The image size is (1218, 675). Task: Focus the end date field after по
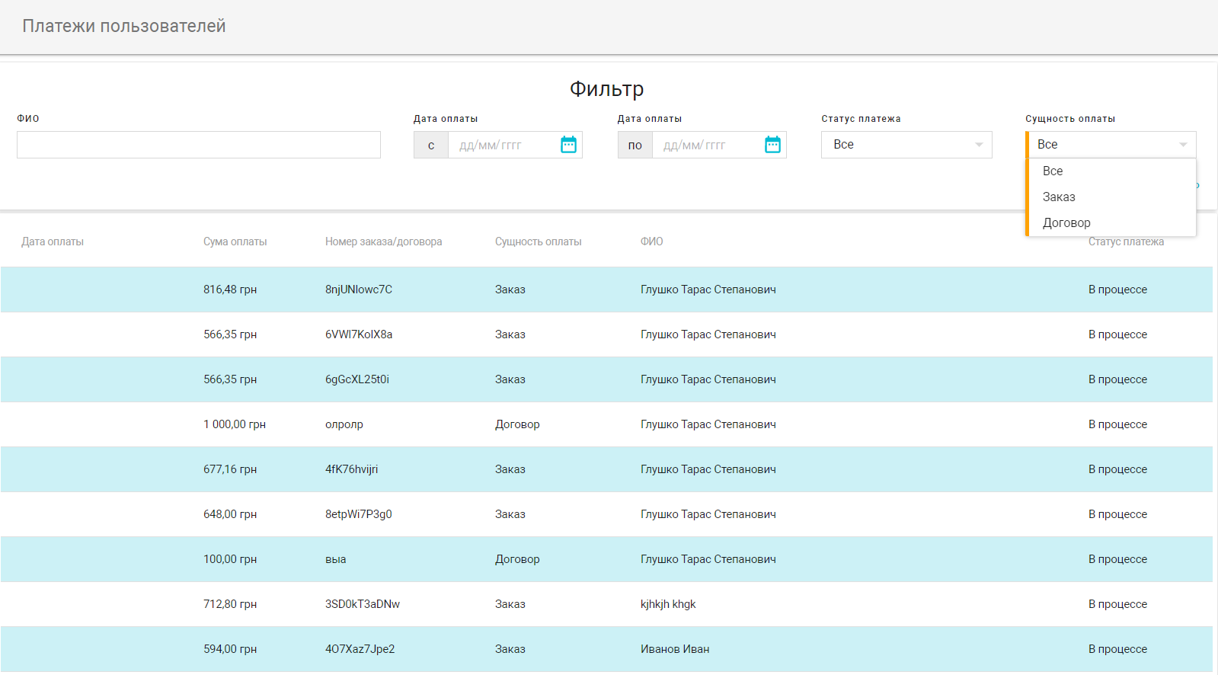[x=707, y=145]
